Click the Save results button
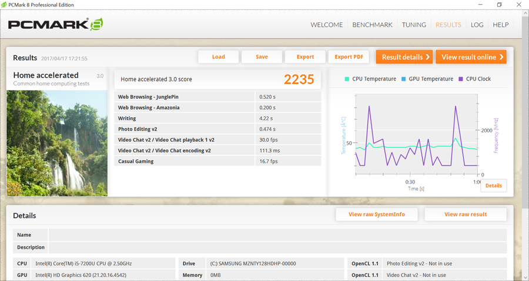This screenshot has width=529, height=281. [262, 57]
